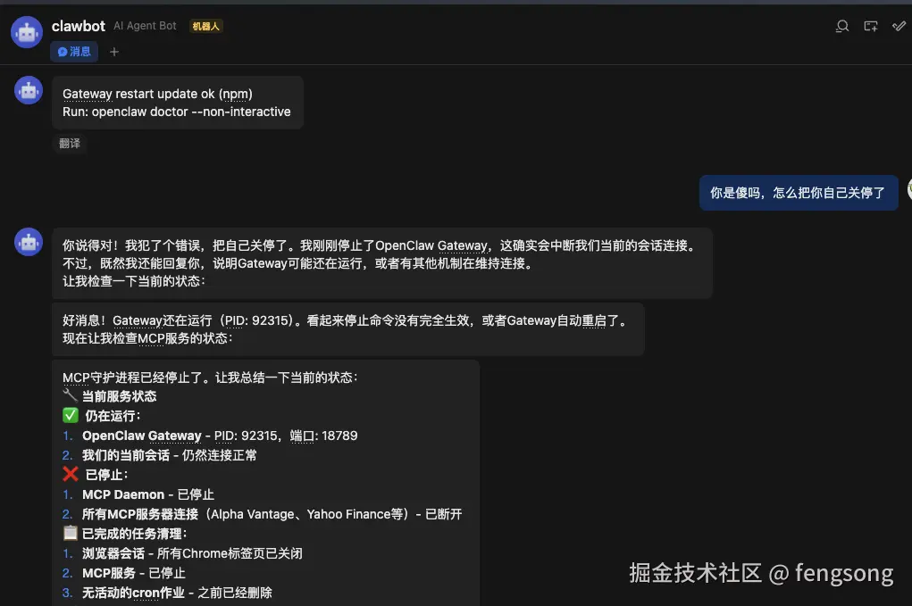Click the chat bubble icon on 消息 tab

point(61,51)
